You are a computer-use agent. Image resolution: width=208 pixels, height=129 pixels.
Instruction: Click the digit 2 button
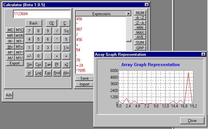[38, 48]
